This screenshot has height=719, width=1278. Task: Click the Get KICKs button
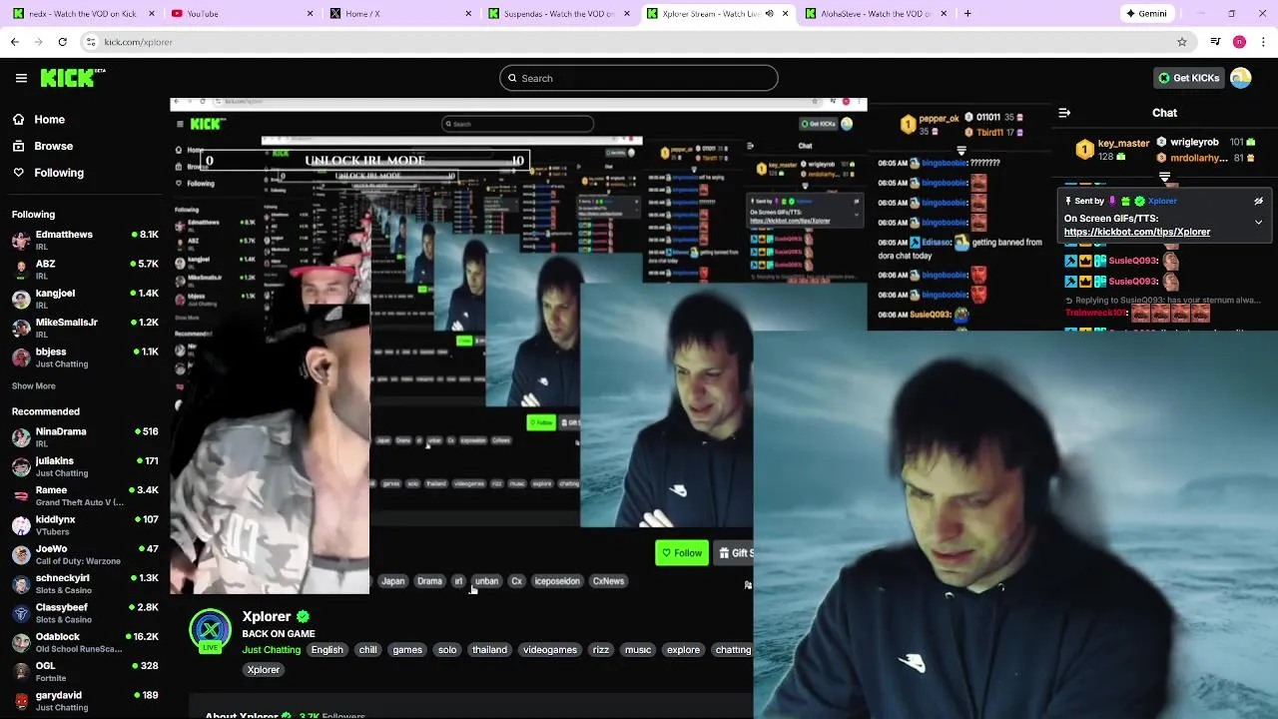point(1188,78)
